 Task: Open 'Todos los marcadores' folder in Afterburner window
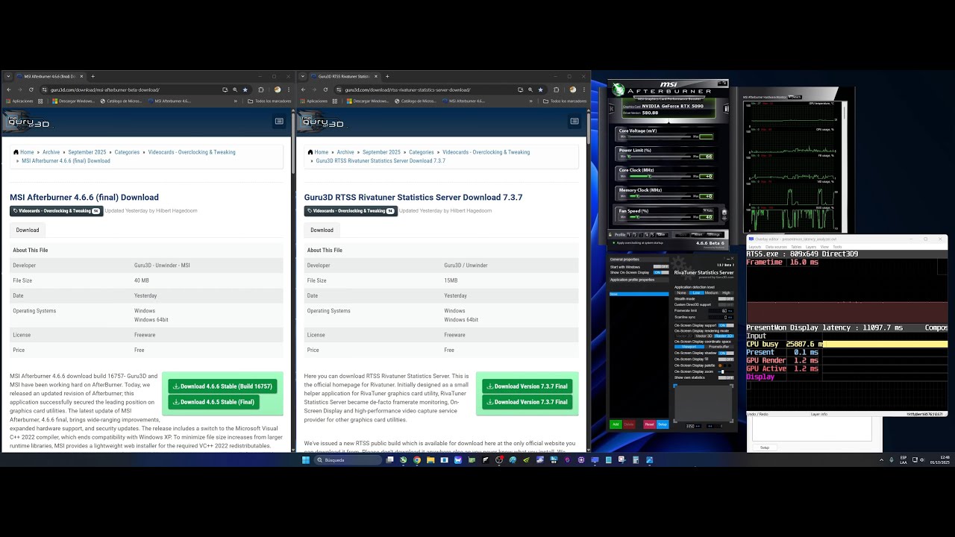click(269, 101)
